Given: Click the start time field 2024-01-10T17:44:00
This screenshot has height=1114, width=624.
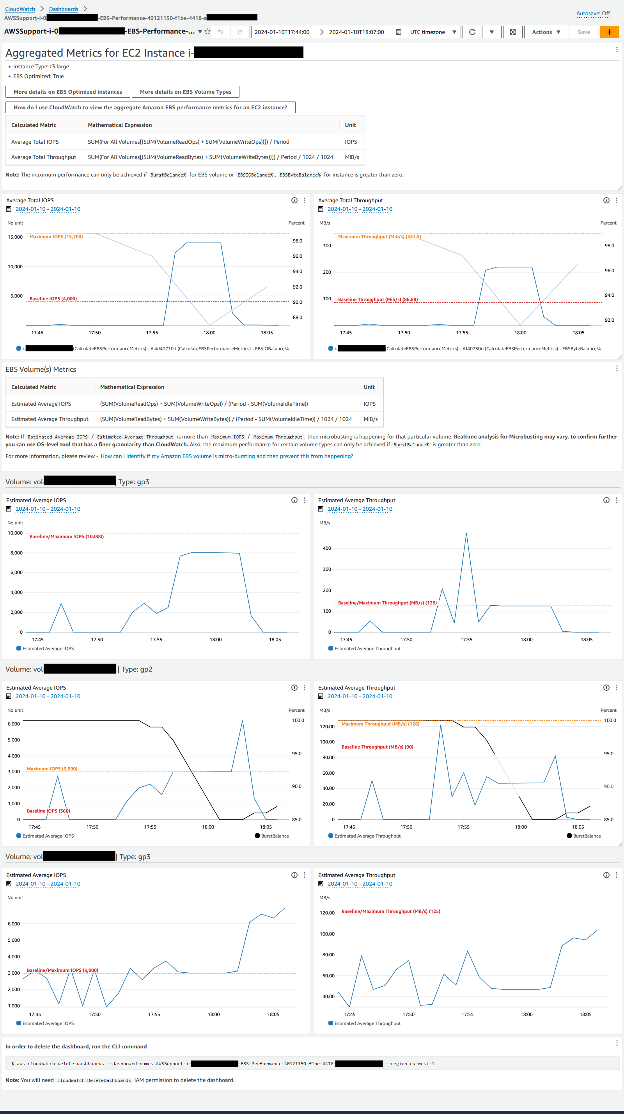Looking at the screenshot, I should [x=283, y=32].
